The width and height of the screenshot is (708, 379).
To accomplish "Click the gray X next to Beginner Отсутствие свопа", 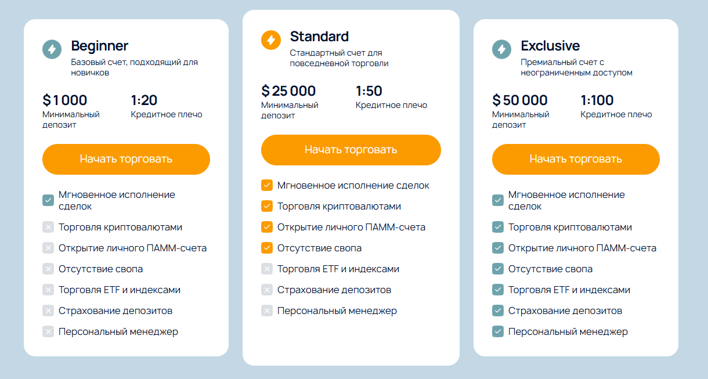I will coord(48,269).
